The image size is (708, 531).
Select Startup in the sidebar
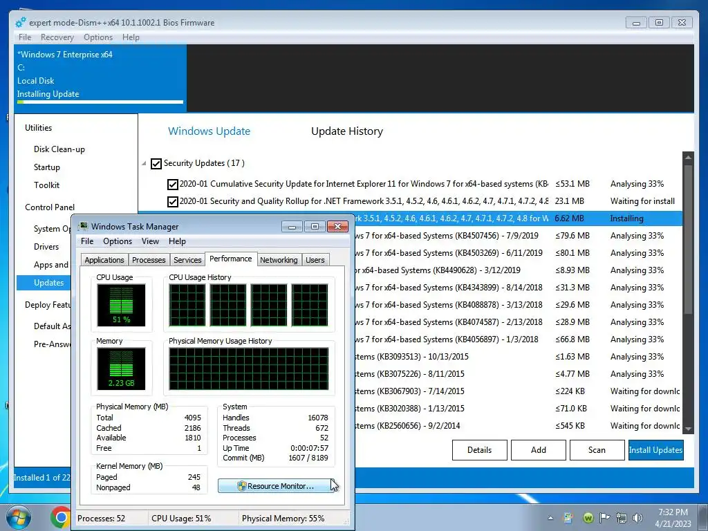coord(46,167)
